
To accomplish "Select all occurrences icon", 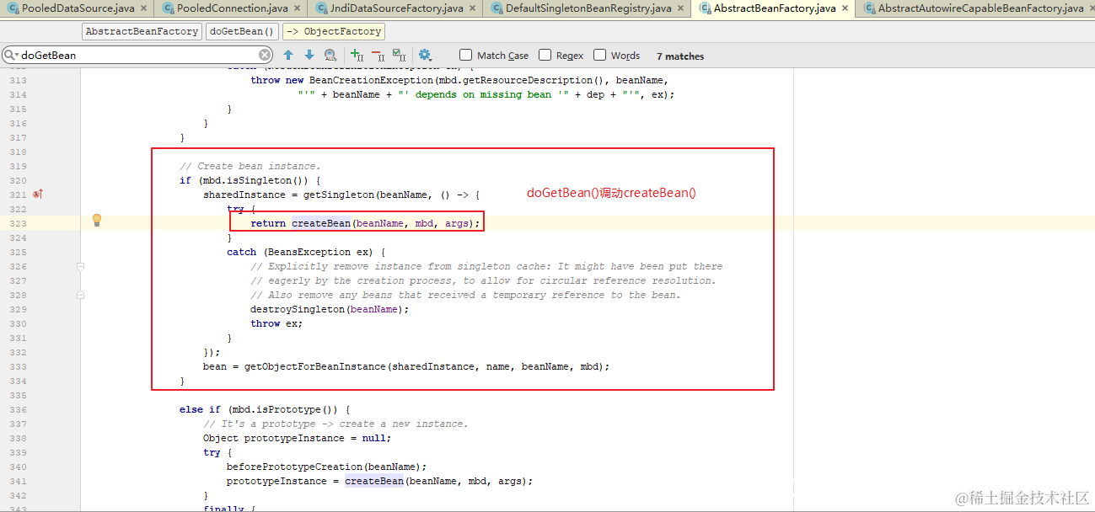I will 400,56.
